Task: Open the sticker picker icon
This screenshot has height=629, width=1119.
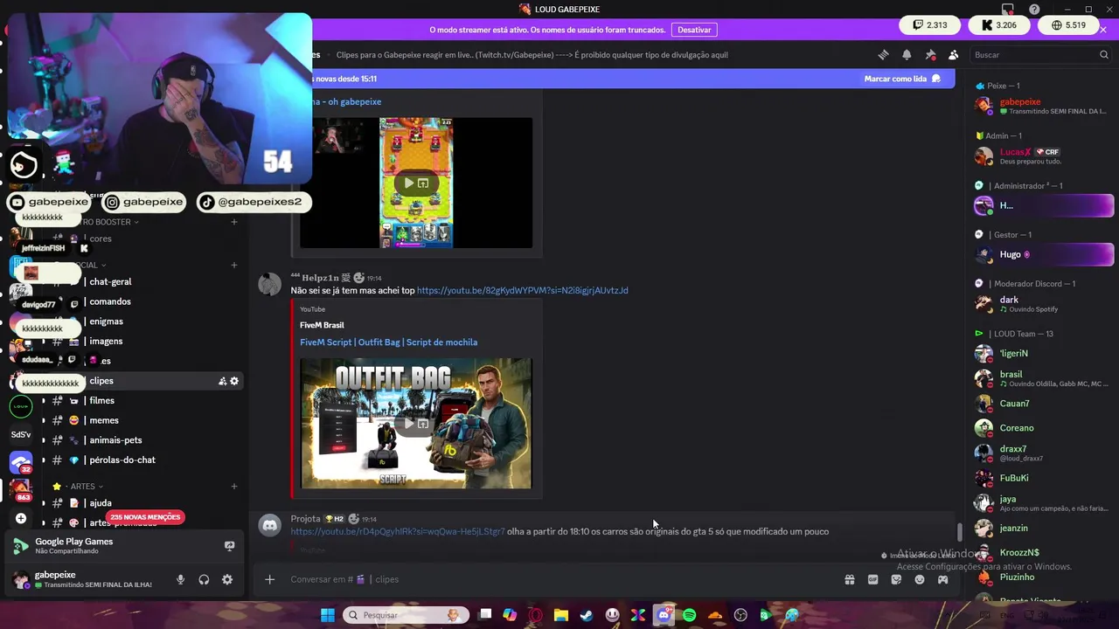Action: [896, 579]
